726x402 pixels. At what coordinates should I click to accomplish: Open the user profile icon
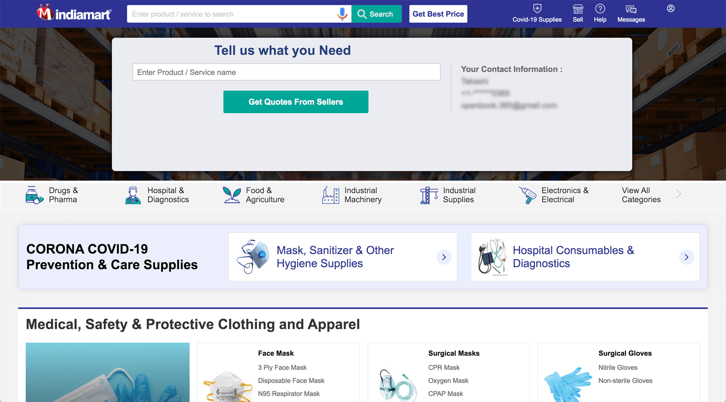[x=671, y=8]
